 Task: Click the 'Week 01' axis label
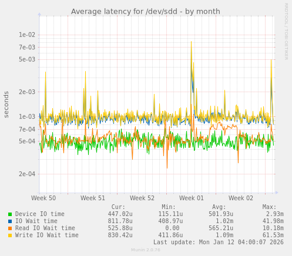192,198
